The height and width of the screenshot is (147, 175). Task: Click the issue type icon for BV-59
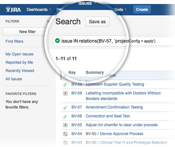click(65, 84)
